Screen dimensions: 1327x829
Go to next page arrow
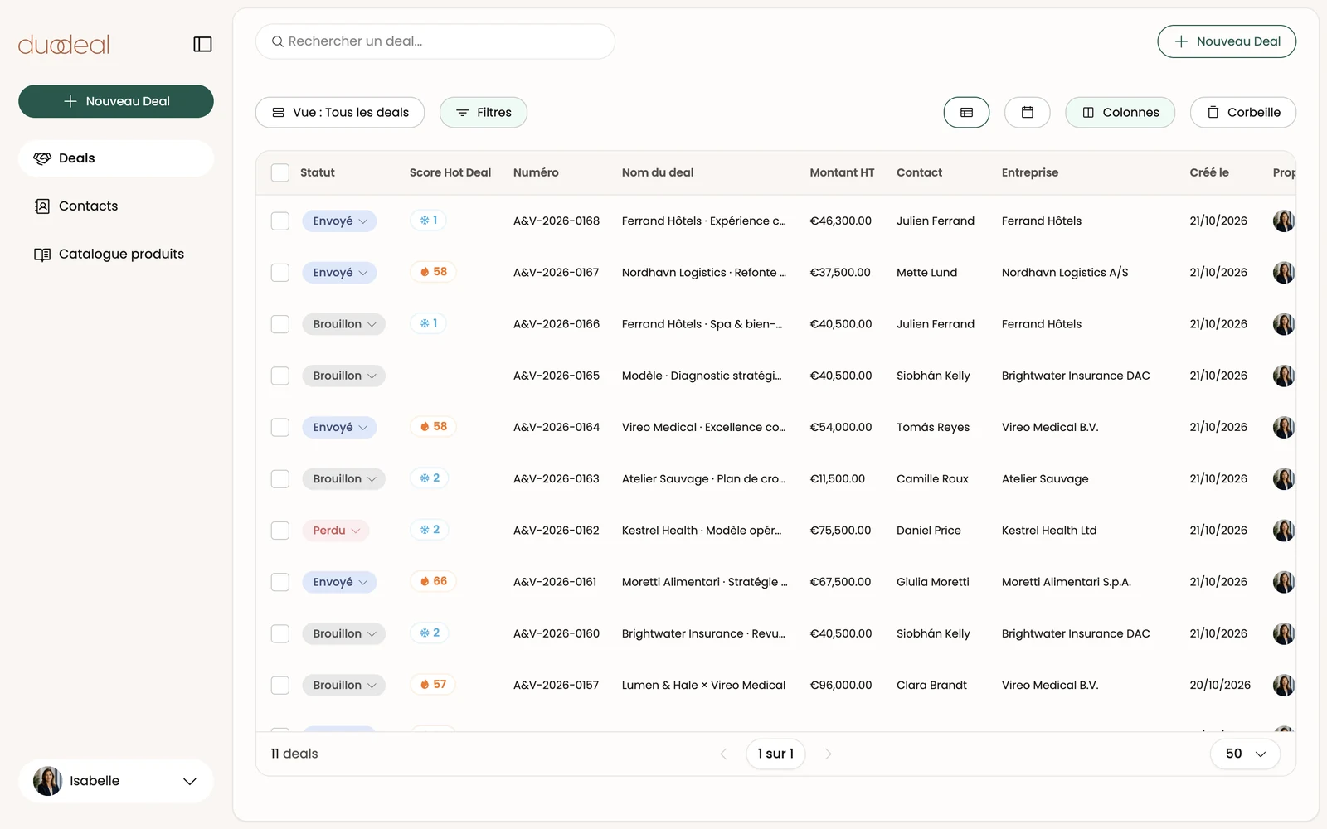point(828,754)
